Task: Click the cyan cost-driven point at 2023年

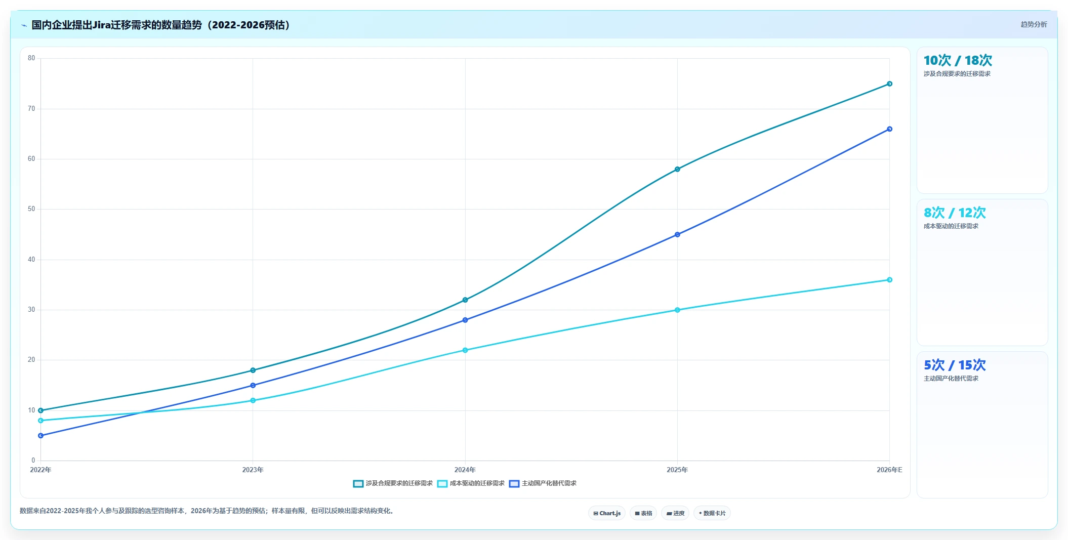Action: (253, 401)
